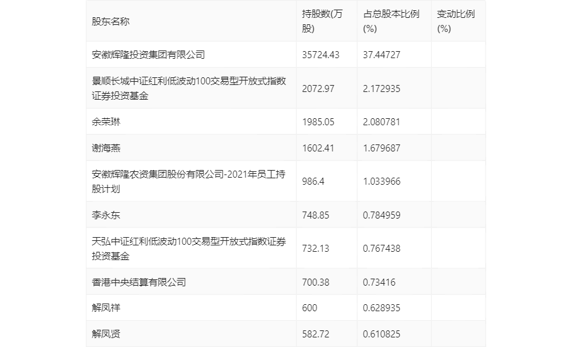Select the 变动比例(%) column header
572x347 pixels.
click(x=455, y=21)
